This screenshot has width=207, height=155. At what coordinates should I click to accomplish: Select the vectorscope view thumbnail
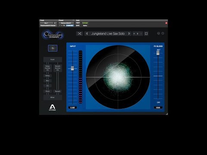tap(53, 48)
